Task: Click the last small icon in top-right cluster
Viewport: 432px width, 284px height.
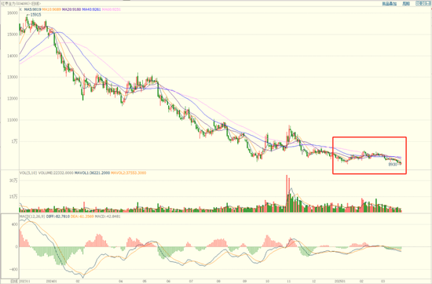Action: click(x=429, y=3)
